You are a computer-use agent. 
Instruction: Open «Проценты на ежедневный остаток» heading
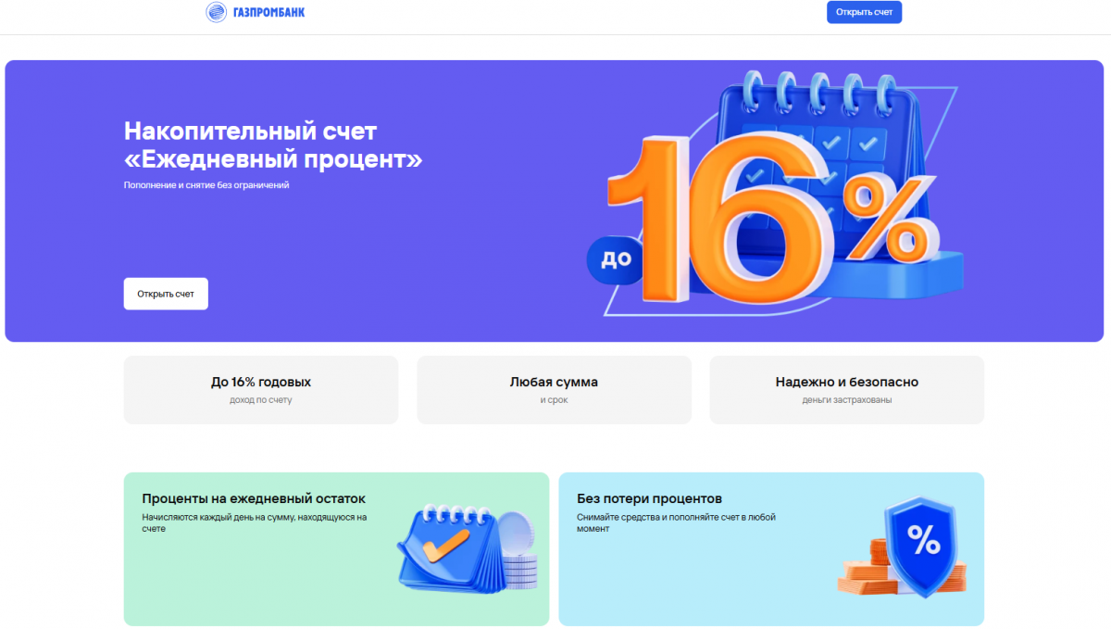pyautogui.click(x=254, y=498)
